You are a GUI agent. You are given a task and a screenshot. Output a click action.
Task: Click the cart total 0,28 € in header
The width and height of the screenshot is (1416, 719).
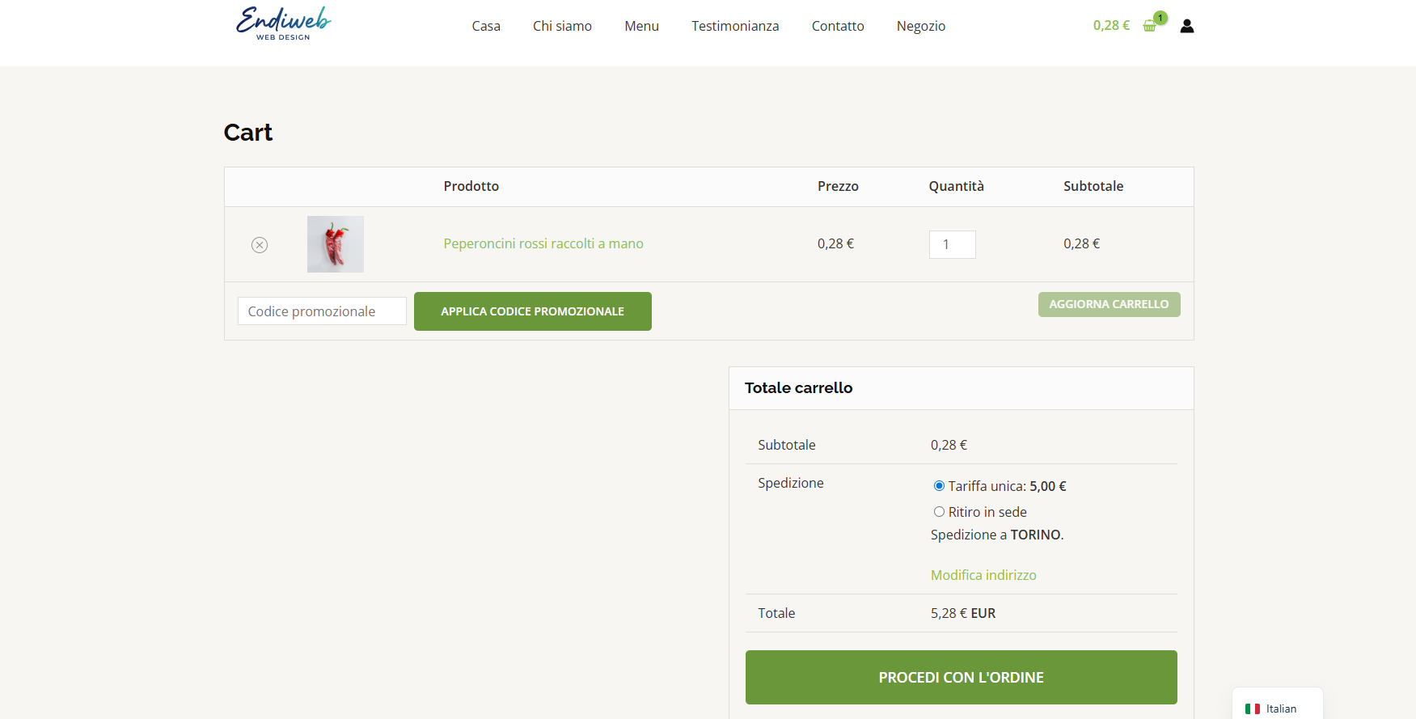click(1111, 26)
